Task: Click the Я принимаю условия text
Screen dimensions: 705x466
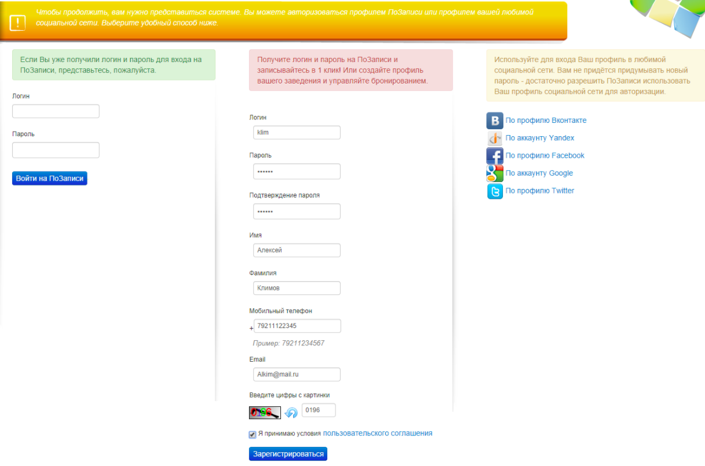Action: pyautogui.click(x=289, y=434)
